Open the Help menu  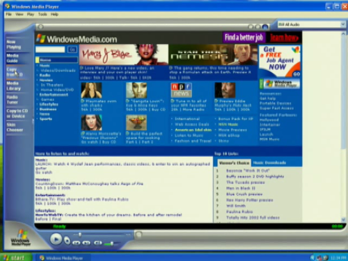pos(55,14)
